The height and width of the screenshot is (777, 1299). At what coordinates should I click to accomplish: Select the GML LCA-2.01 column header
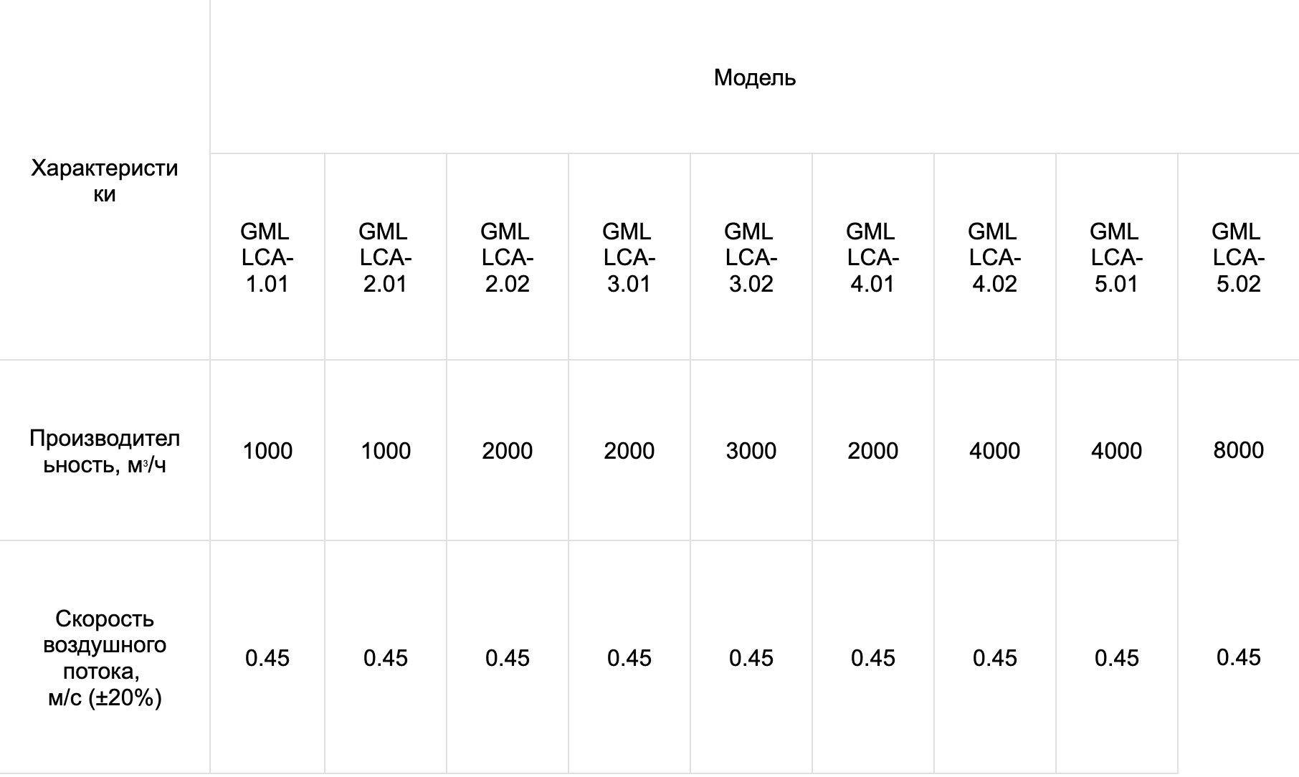[x=386, y=257]
